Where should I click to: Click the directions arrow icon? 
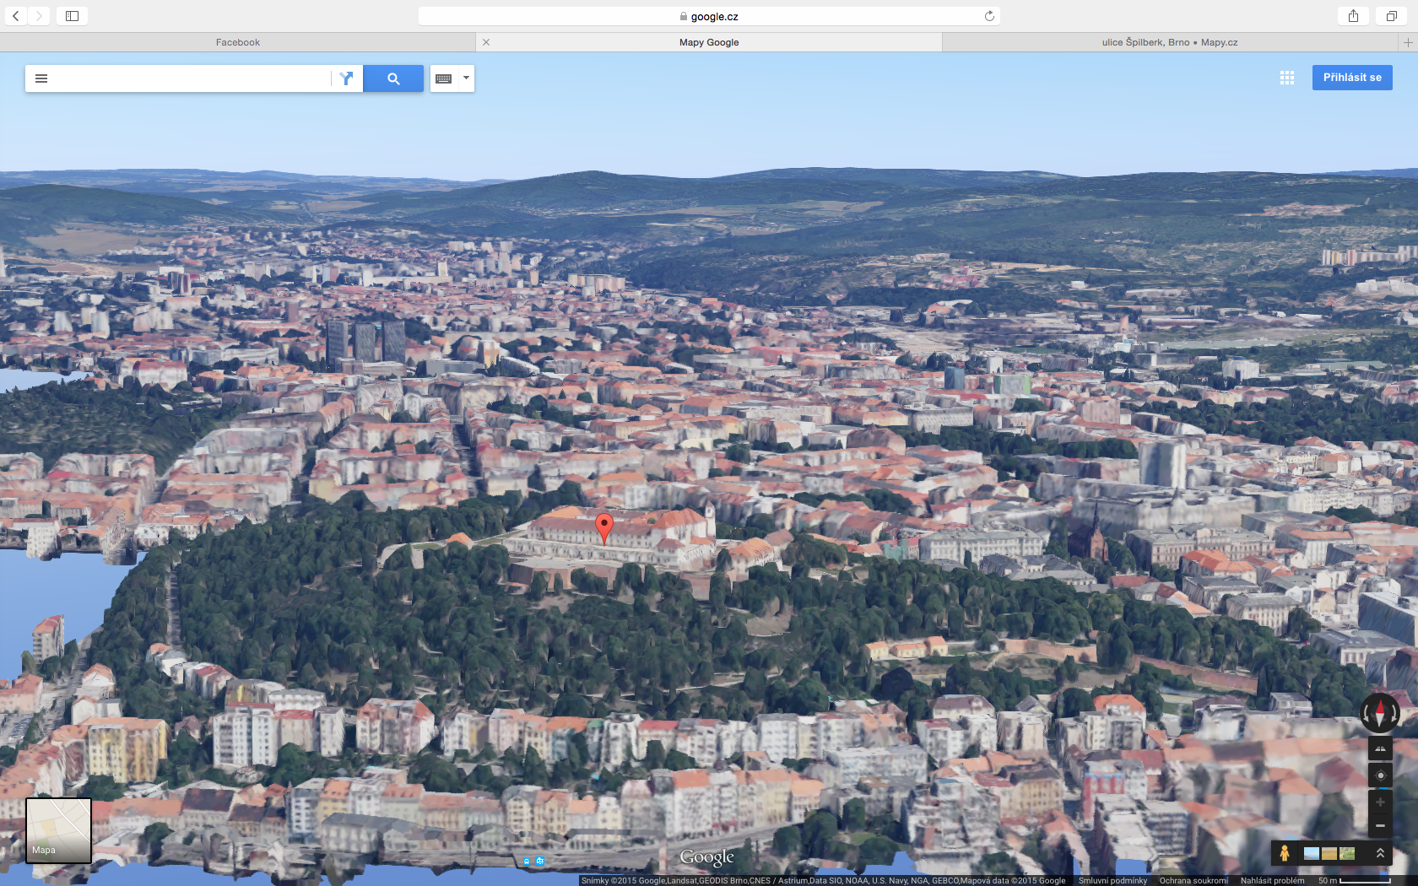coord(346,78)
